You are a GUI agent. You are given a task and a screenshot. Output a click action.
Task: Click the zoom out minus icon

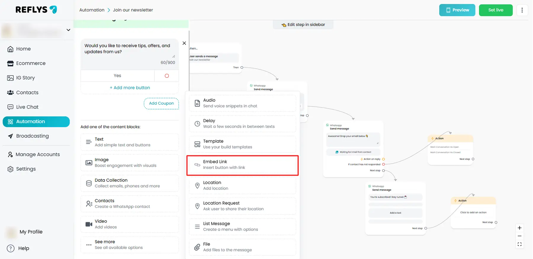[x=519, y=236]
